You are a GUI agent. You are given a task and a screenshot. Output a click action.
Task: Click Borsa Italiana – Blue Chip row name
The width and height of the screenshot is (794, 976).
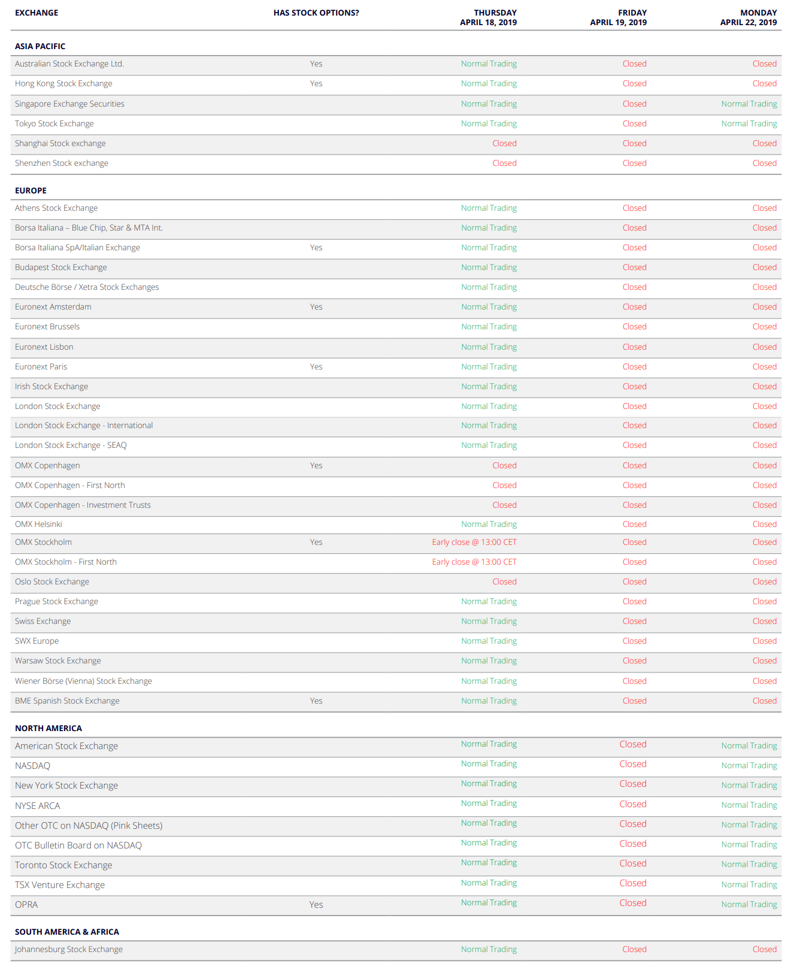point(89,228)
